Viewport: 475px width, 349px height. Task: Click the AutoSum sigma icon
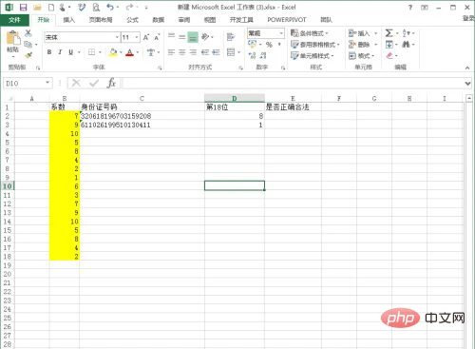click(389, 33)
